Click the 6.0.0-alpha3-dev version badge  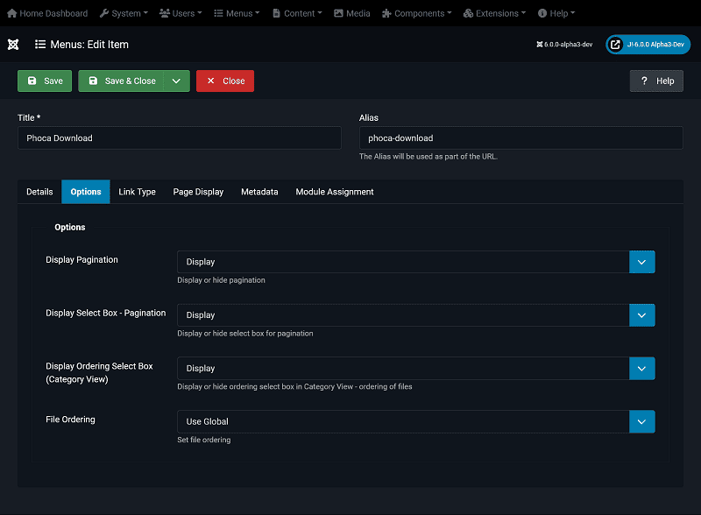click(565, 44)
